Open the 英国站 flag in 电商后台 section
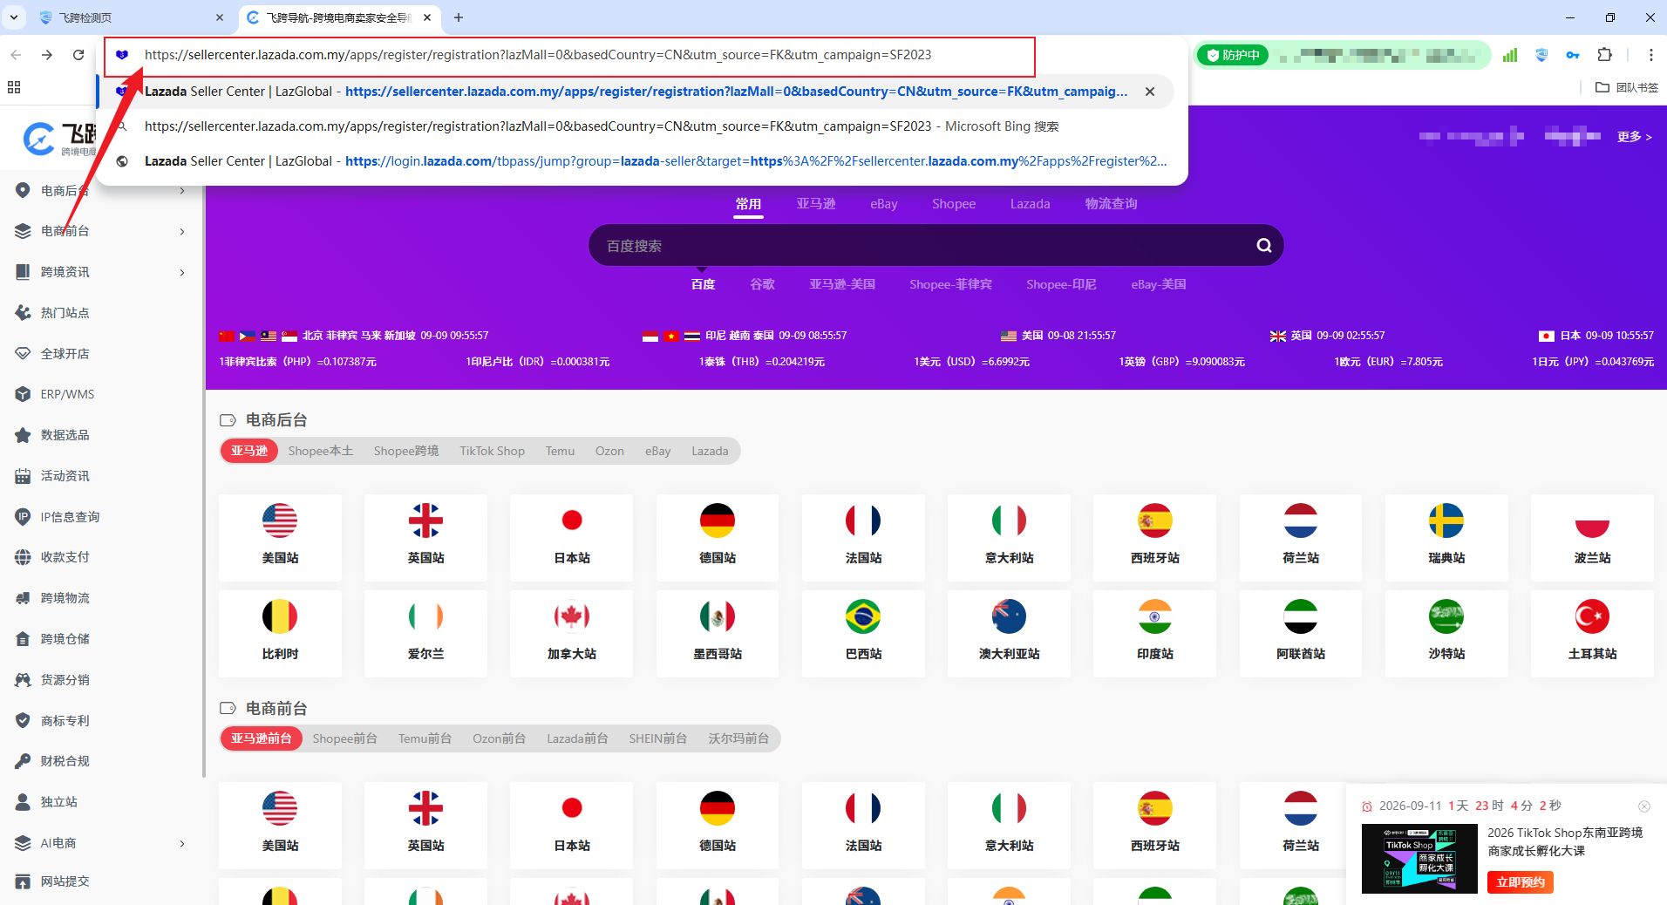 point(425,521)
